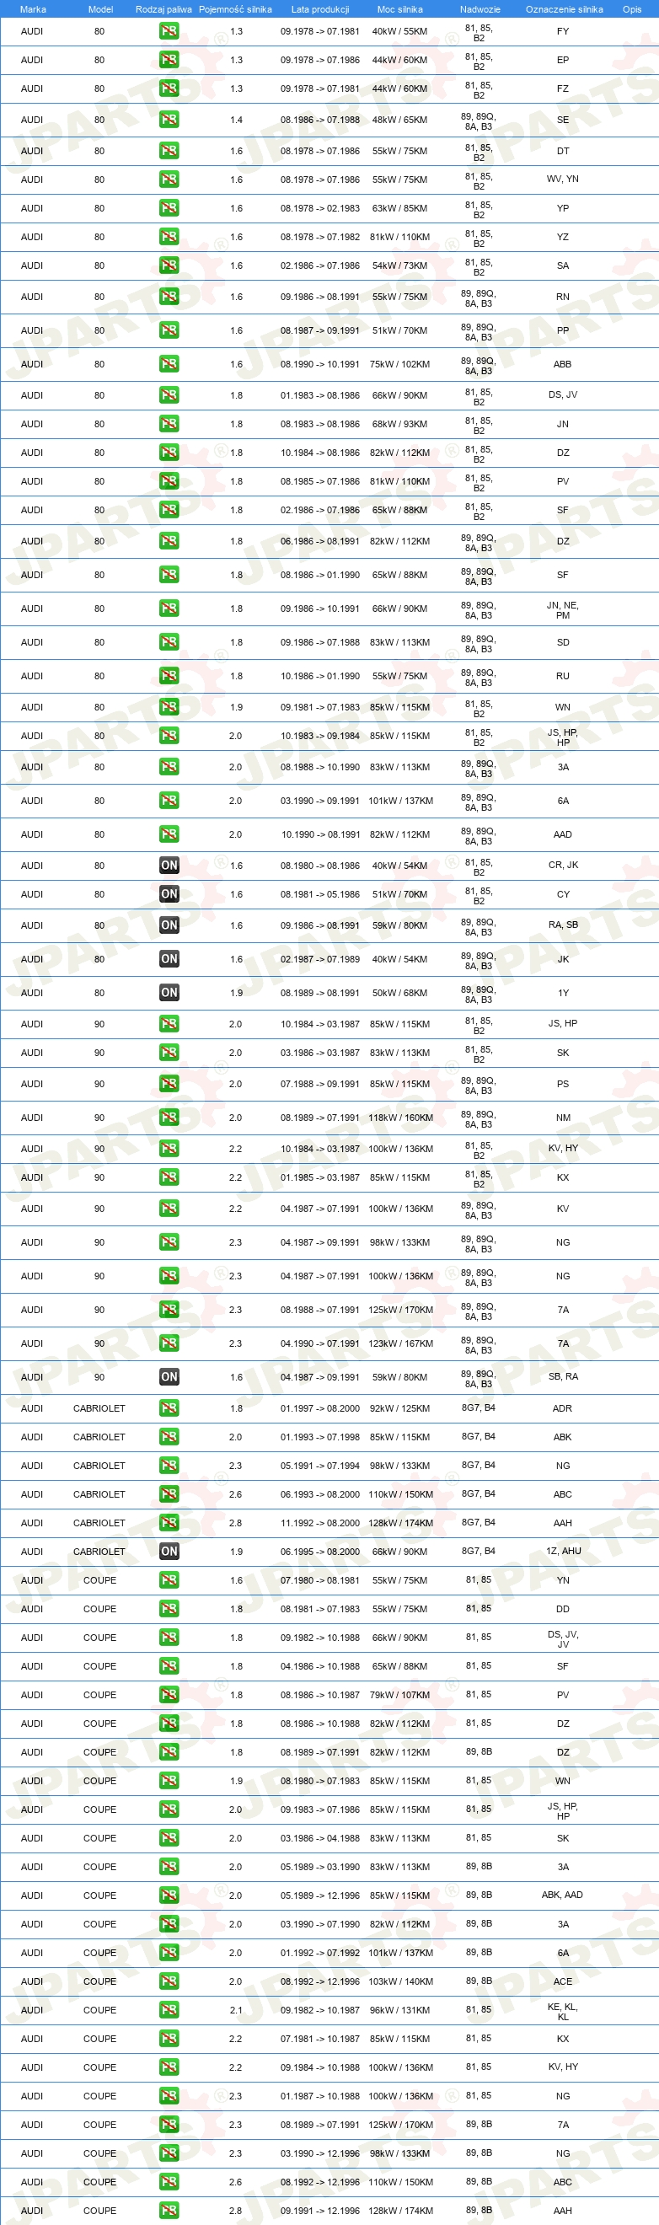This screenshot has height=2225, width=659.
Task: Select the petrol icon in the RU engine row
Action: pos(169,675)
